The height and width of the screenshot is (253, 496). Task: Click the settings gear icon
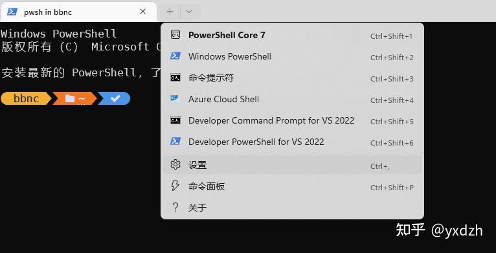175,164
